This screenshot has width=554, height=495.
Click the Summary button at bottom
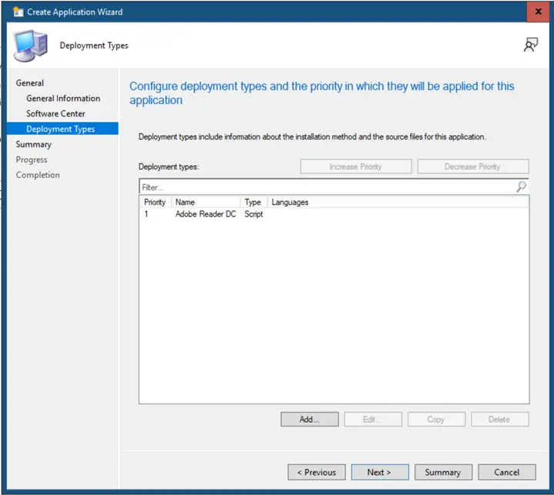443,473
